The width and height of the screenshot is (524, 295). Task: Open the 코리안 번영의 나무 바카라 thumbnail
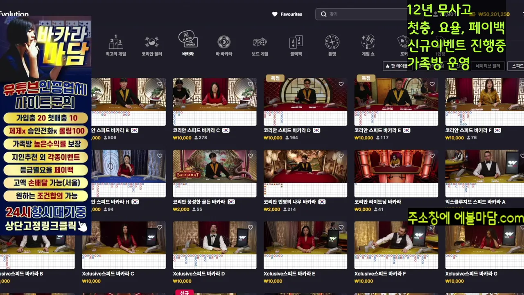305,174
